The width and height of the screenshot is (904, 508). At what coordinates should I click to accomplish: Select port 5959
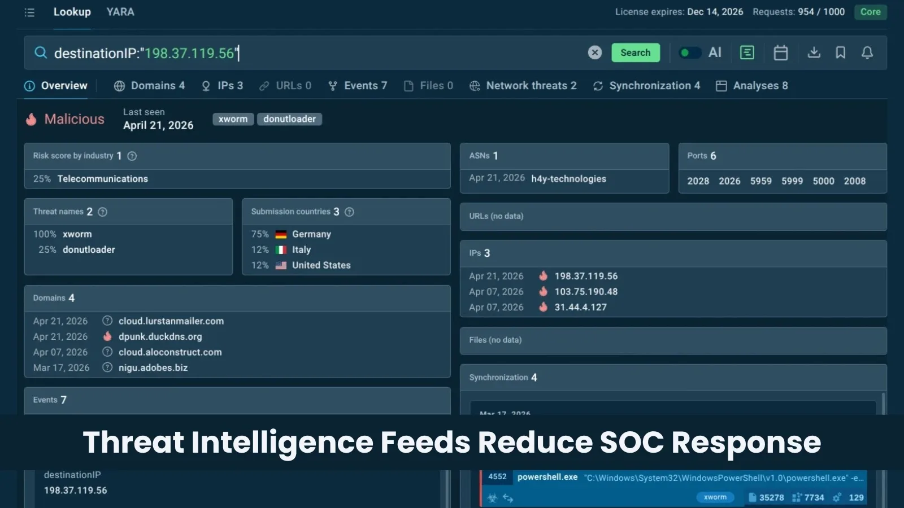pos(760,181)
